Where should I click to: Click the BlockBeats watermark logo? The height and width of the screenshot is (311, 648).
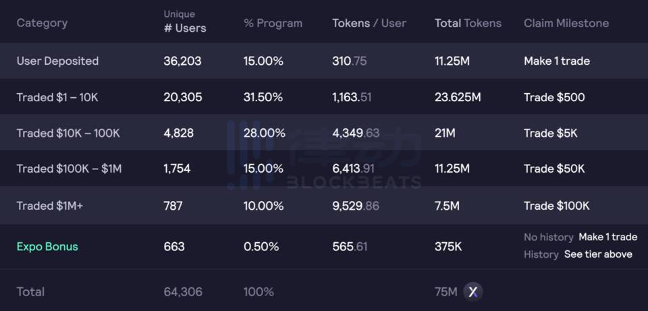325,156
